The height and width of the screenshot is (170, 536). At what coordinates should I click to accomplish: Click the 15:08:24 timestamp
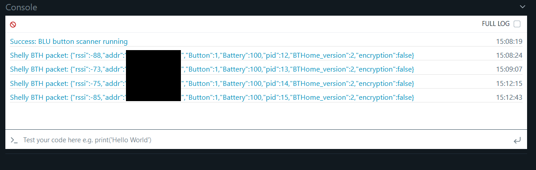(x=509, y=55)
